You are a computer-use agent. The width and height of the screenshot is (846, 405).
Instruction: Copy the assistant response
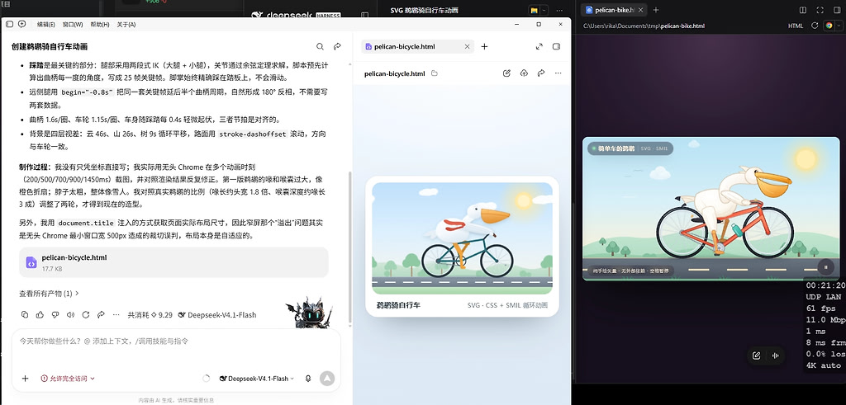(25, 314)
